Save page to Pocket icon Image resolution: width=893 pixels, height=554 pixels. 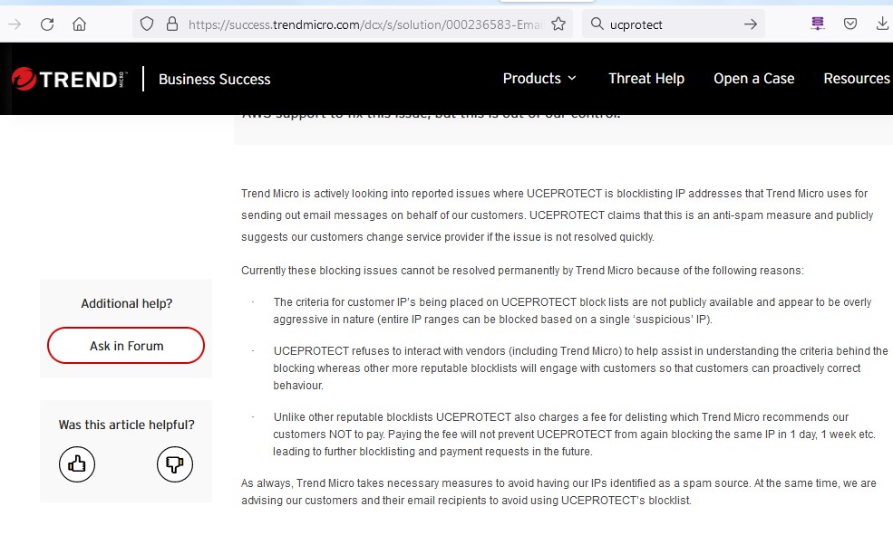click(850, 24)
